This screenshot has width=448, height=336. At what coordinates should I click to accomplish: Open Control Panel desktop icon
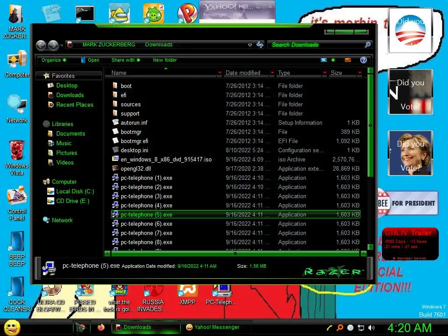click(x=17, y=203)
